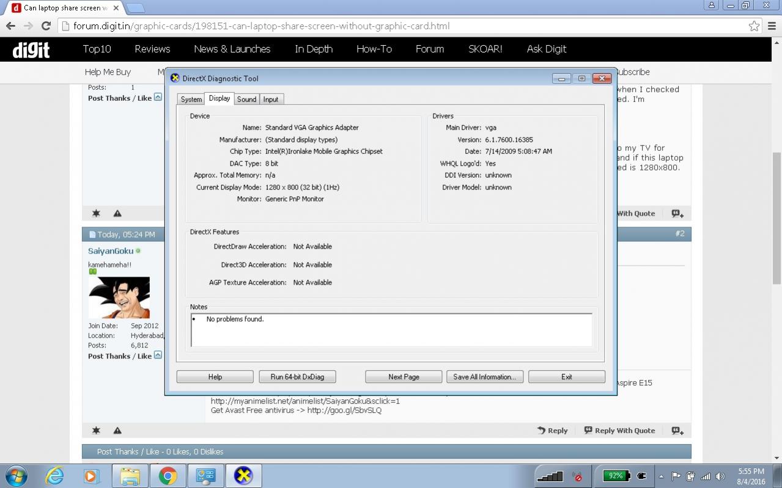782x488 pixels.
Task: Click the Windows Media Player taskbar icon
Action: [x=92, y=476]
